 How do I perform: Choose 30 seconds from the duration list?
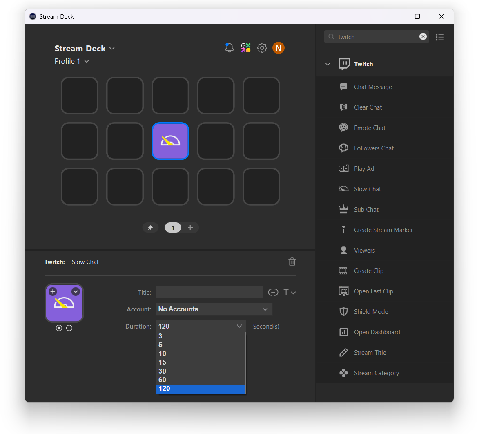[x=201, y=371]
